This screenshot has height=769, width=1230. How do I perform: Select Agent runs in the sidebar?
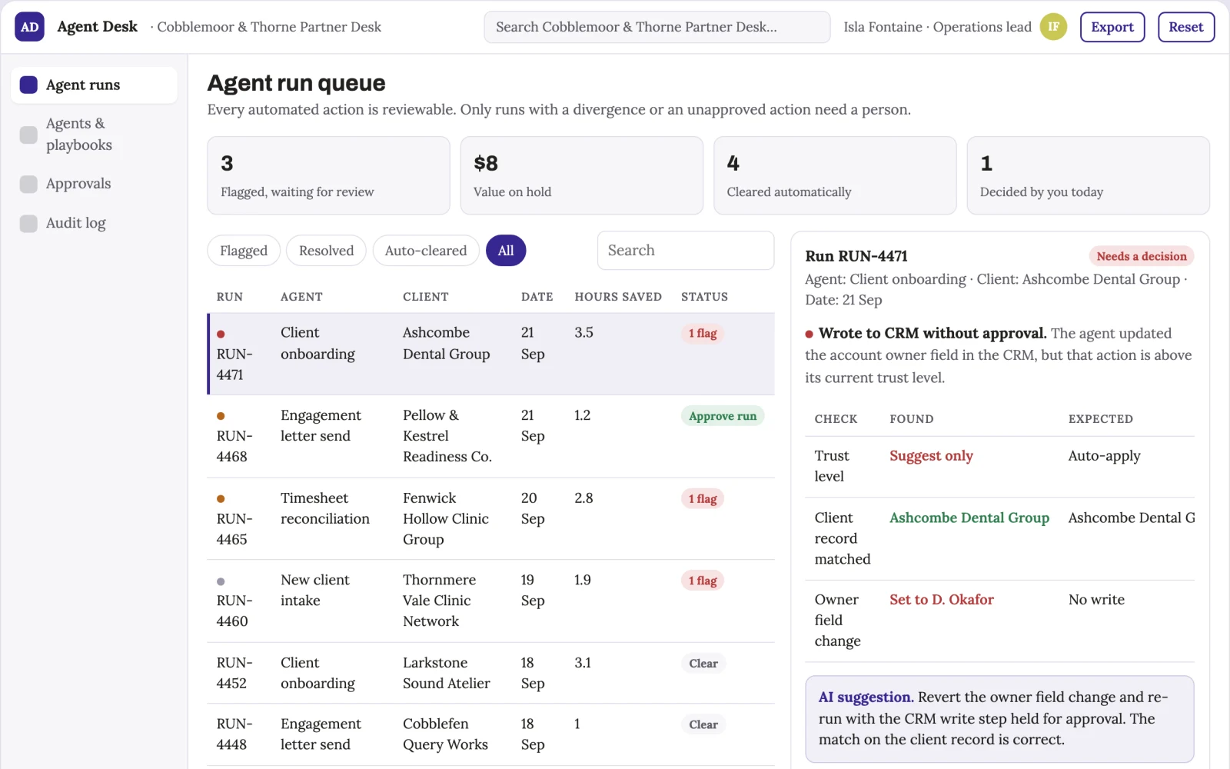pos(94,85)
